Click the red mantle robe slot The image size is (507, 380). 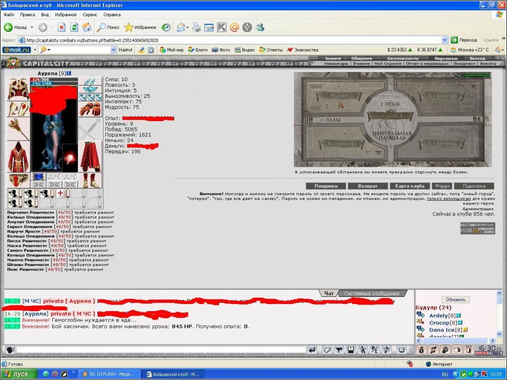tap(18, 157)
